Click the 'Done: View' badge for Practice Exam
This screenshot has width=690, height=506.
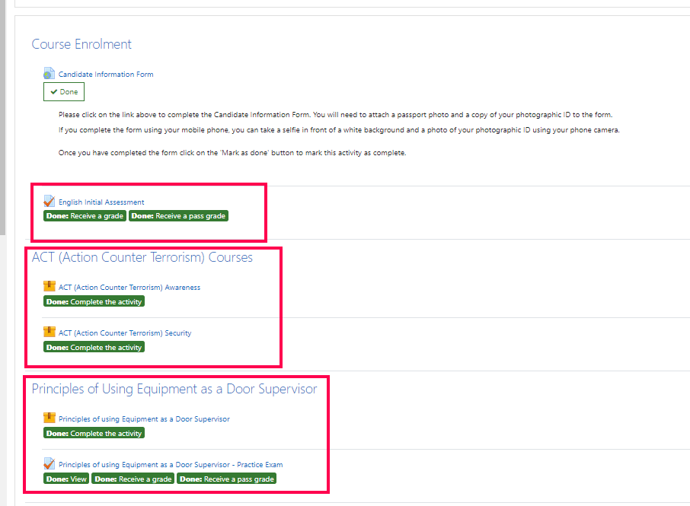click(x=66, y=479)
